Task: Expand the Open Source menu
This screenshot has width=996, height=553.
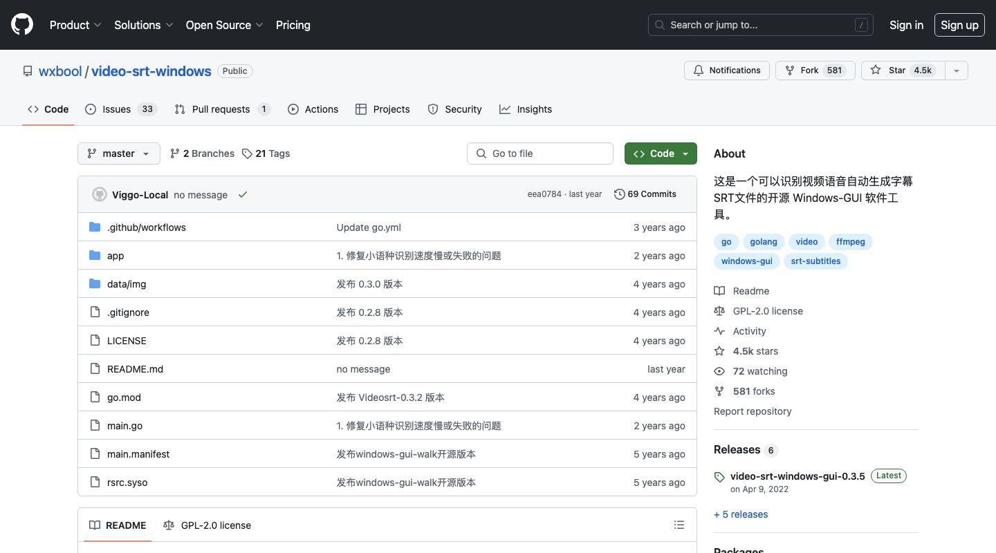Action: [x=225, y=25]
